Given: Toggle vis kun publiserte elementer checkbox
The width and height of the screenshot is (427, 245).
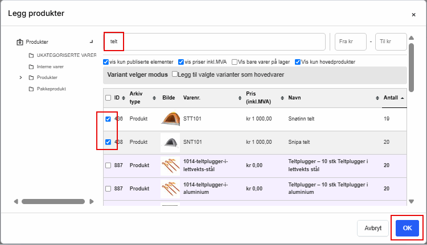Looking at the screenshot, I should pyautogui.click(x=105, y=61).
